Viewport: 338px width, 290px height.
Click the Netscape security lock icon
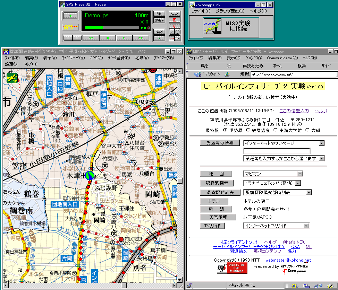(189, 286)
